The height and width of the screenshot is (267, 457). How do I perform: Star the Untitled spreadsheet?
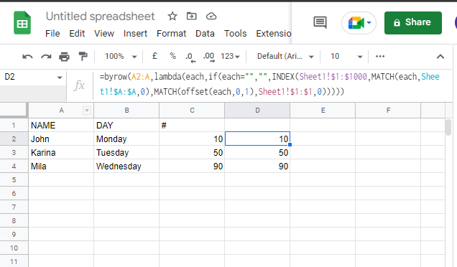click(x=172, y=16)
